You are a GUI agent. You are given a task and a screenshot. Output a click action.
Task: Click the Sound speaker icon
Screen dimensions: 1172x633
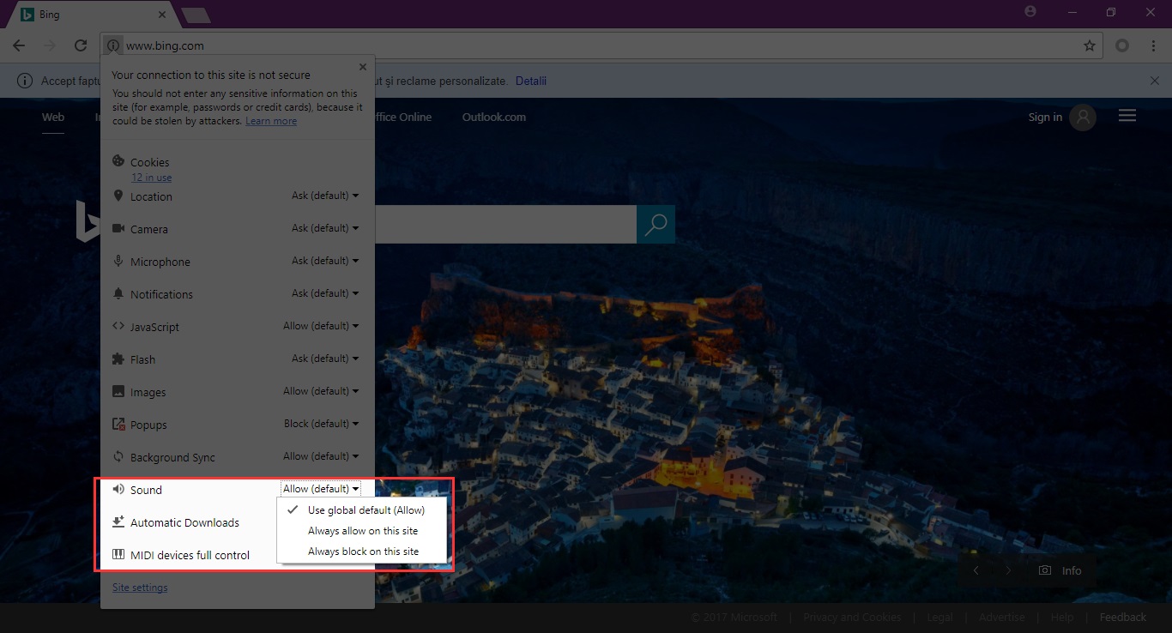point(118,489)
